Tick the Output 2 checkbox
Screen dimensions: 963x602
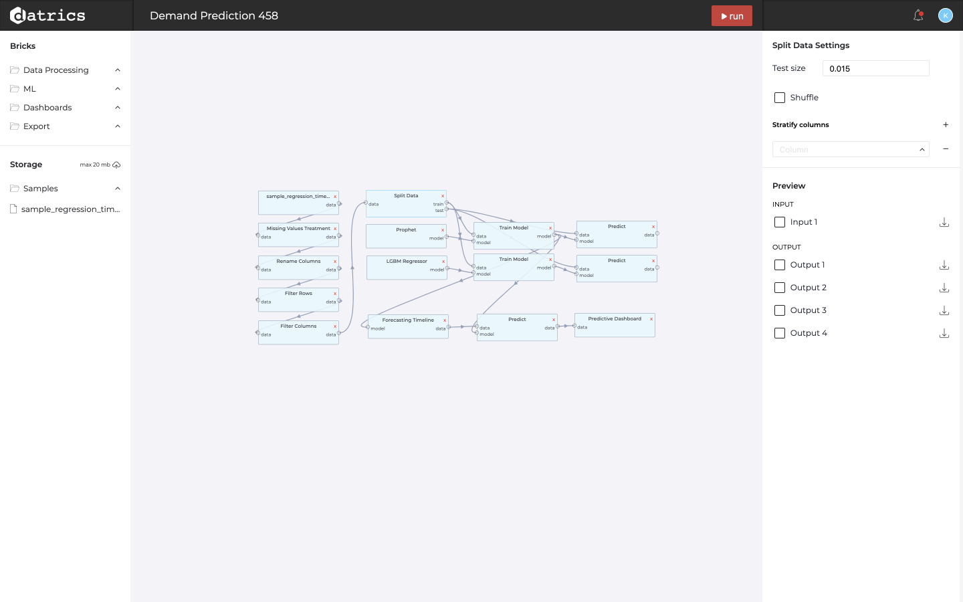780,288
